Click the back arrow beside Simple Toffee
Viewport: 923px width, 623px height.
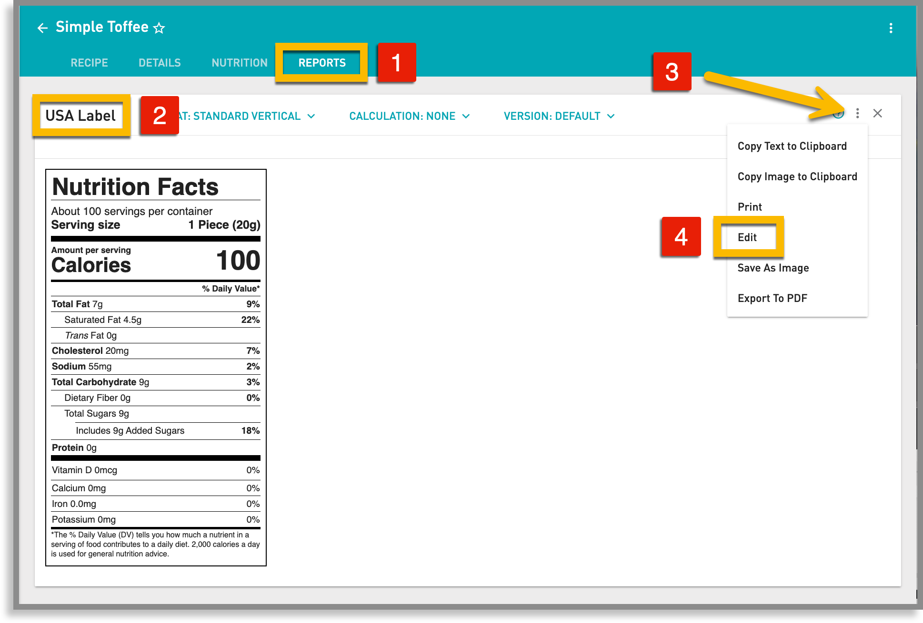43,27
